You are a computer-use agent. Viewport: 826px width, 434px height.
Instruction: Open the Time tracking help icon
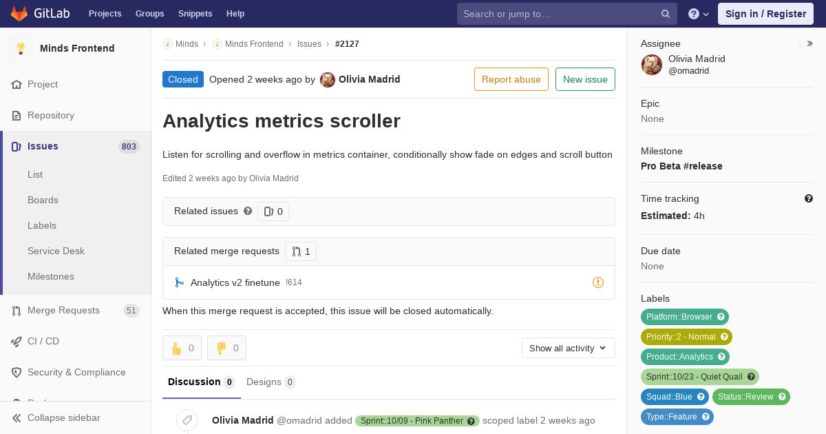809,198
